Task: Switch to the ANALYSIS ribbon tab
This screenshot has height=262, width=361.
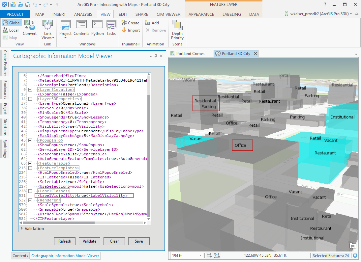Action: point(83,14)
